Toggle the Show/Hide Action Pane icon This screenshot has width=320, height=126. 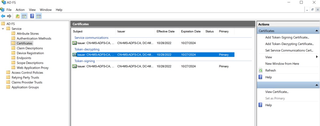(x=38, y=16)
